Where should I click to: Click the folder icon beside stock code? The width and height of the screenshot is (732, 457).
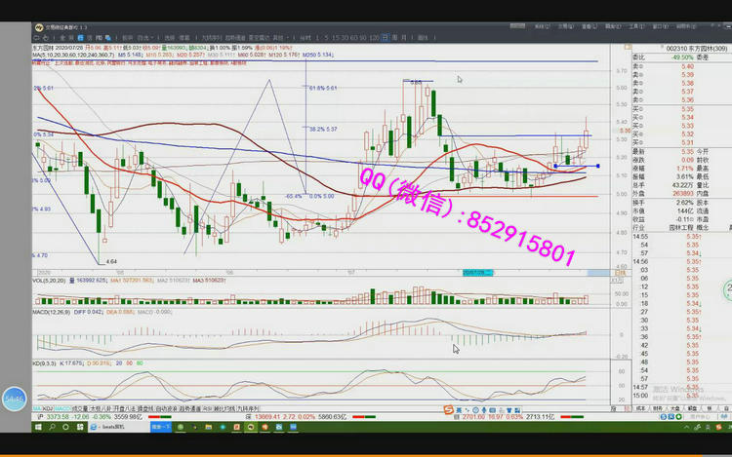coord(625,47)
